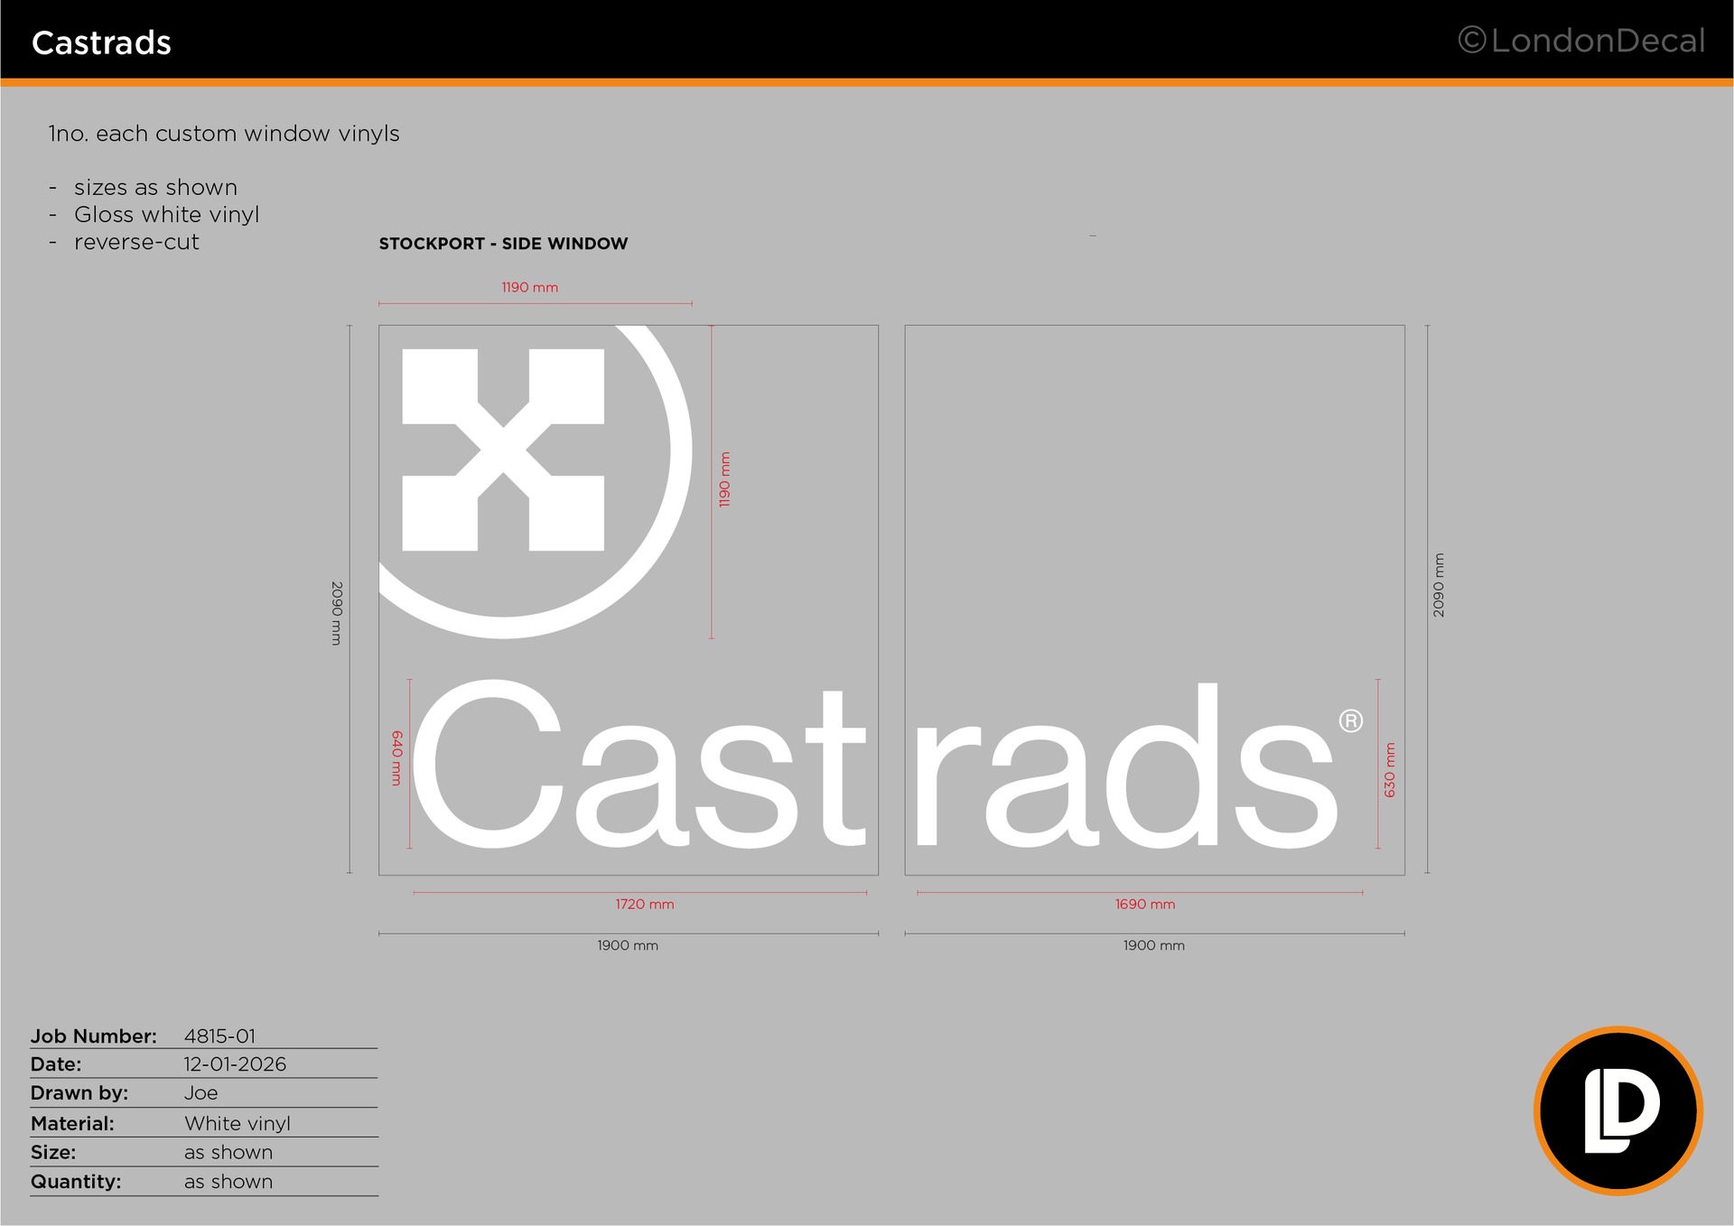This screenshot has height=1226, width=1734.
Task: Click the ©LondonDecal text in header
Action: tap(1581, 41)
